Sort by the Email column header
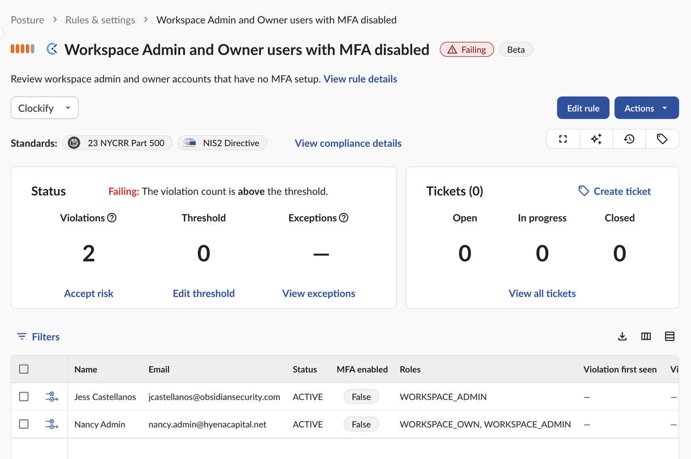Image resolution: width=691 pixels, height=459 pixels. (159, 369)
